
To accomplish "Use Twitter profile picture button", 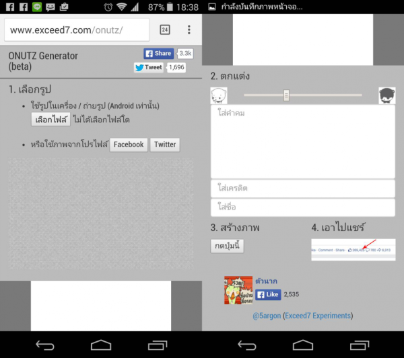I will [x=165, y=144].
